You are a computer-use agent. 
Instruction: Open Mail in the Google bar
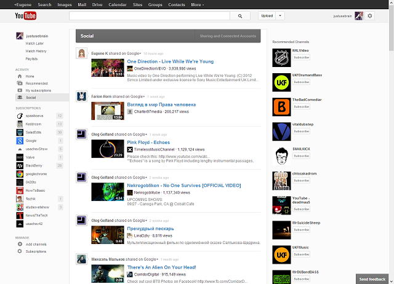pyautogui.click(x=82, y=4)
